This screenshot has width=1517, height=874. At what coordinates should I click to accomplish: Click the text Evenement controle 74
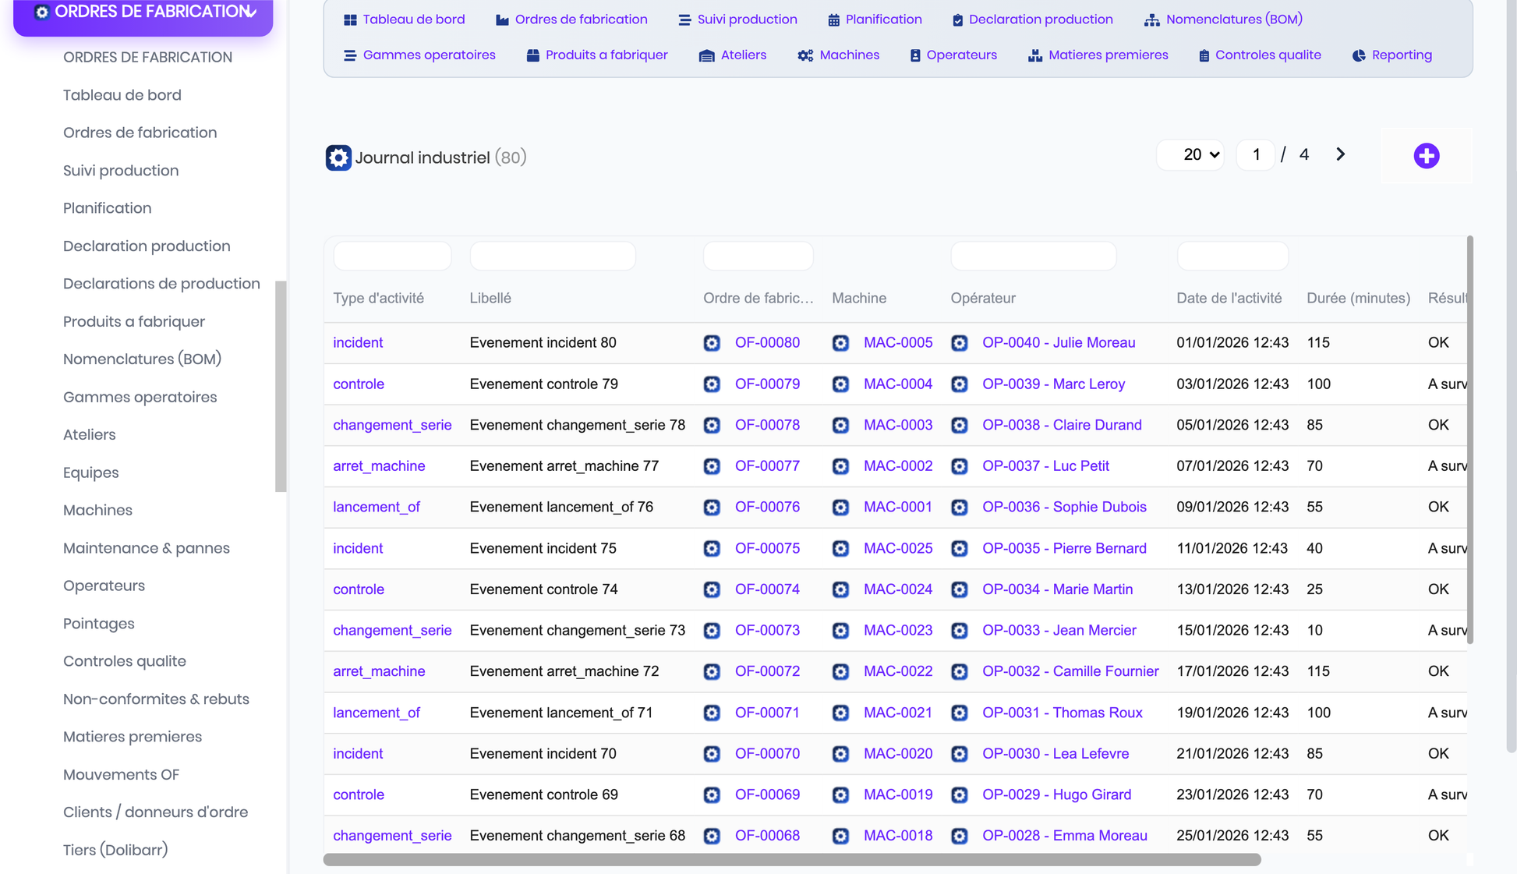coord(543,589)
